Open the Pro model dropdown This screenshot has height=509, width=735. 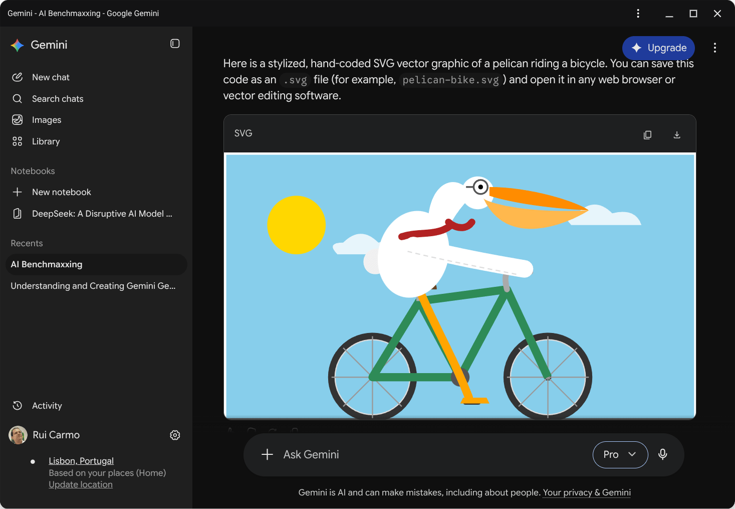tap(620, 455)
